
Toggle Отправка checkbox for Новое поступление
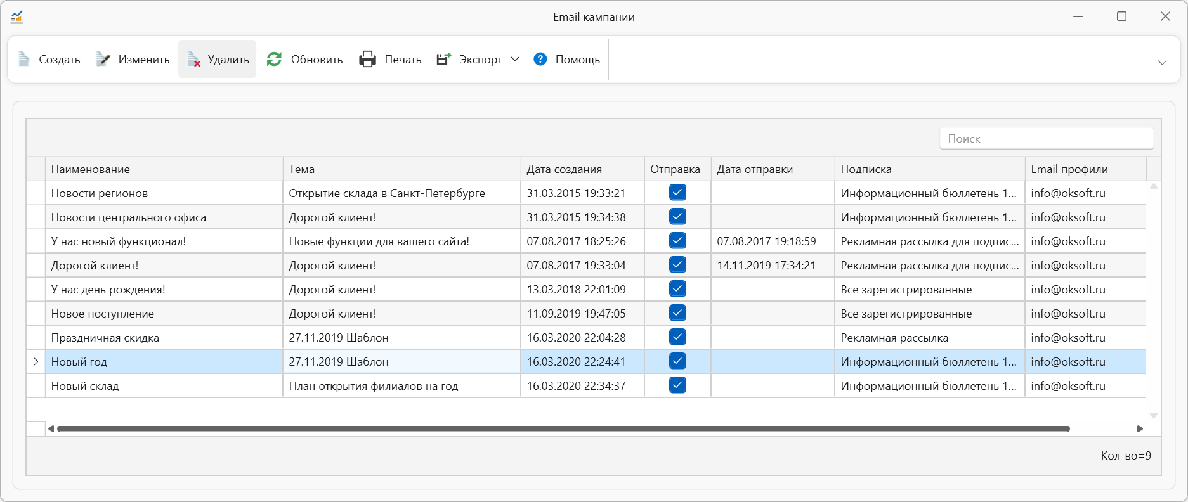[677, 313]
